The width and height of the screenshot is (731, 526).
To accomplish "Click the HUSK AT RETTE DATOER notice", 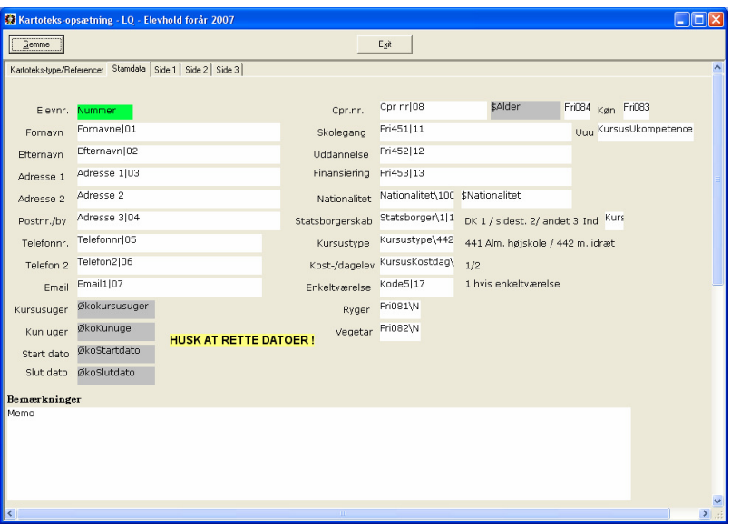I will point(242,340).
